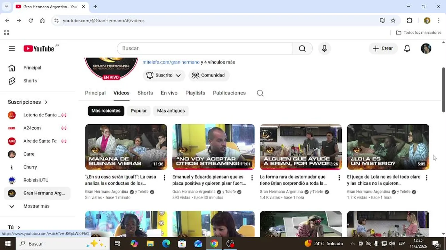Open the Windows notification center
Viewport: 446px width, 250px height.
click(x=436, y=243)
